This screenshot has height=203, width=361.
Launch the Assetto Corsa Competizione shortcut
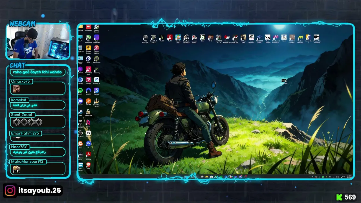pyautogui.click(x=235, y=39)
